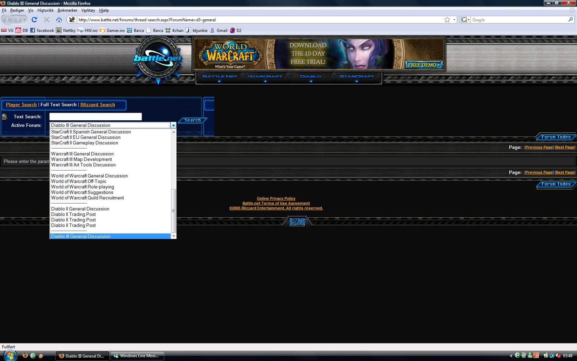The width and height of the screenshot is (577, 361).
Task: Open the Fil menu
Action: (x=4, y=10)
